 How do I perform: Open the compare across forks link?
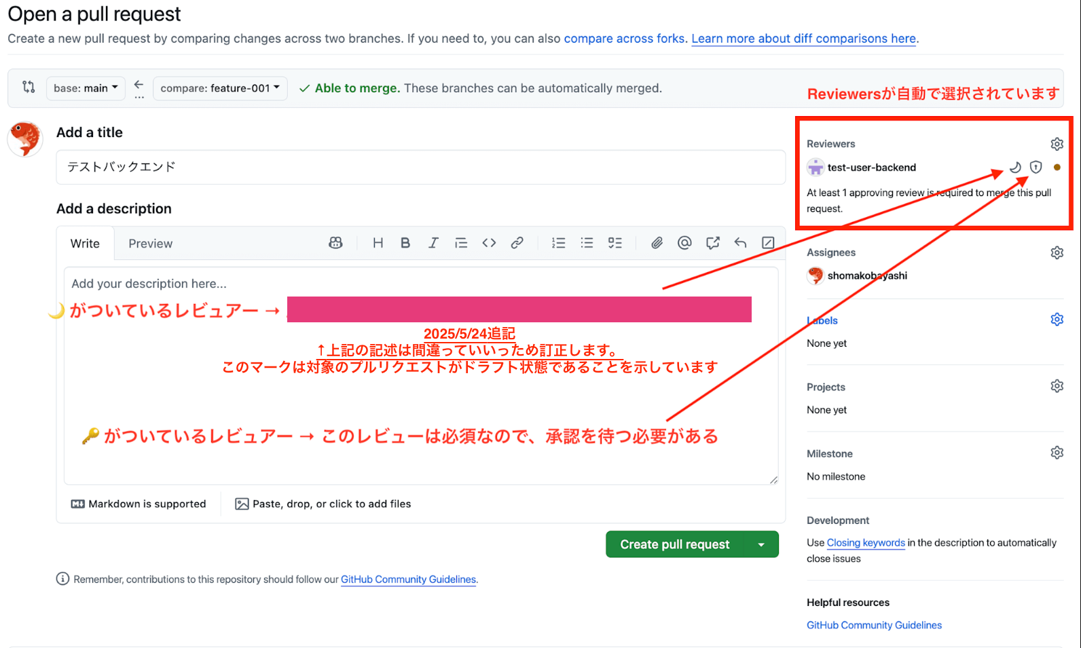pyautogui.click(x=624, y=39)
